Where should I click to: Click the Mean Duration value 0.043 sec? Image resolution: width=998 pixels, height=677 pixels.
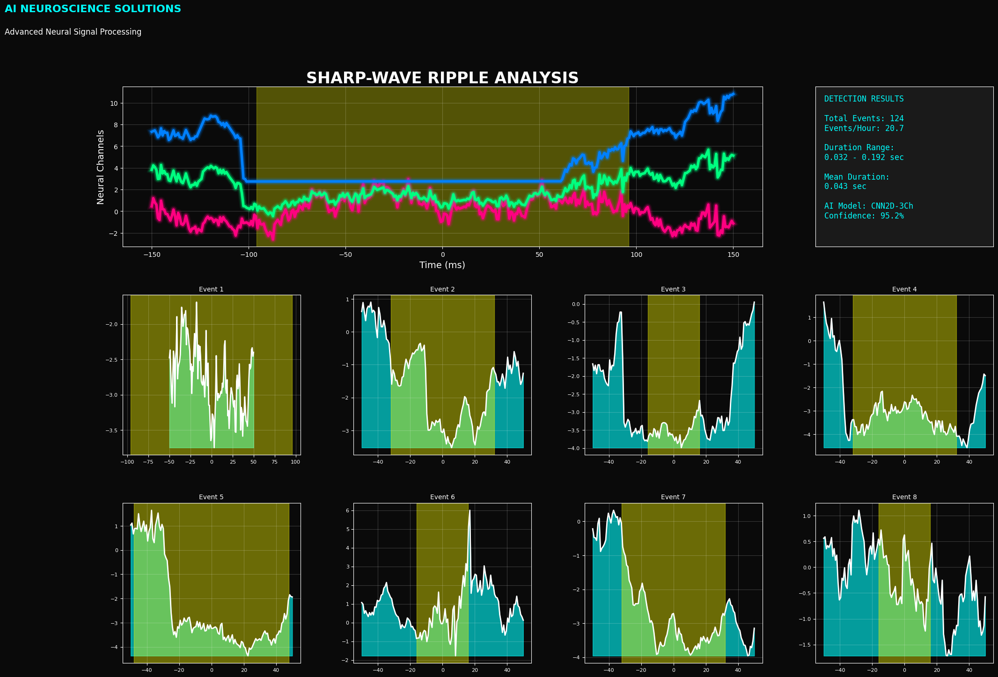845,186
